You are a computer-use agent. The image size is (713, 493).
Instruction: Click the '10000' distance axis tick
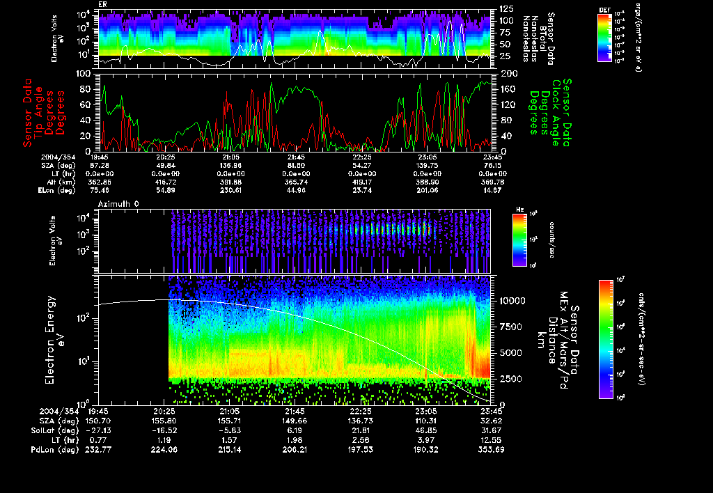[x=512, y=301]
